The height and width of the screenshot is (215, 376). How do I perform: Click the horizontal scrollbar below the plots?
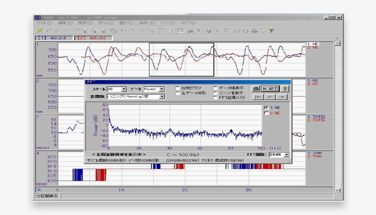pos(185,189)
